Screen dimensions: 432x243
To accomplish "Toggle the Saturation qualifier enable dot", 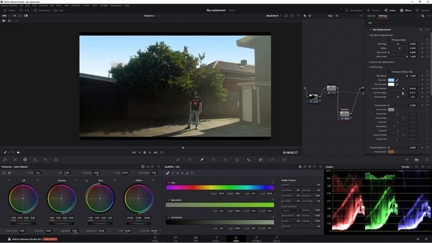I will [168, 200].
